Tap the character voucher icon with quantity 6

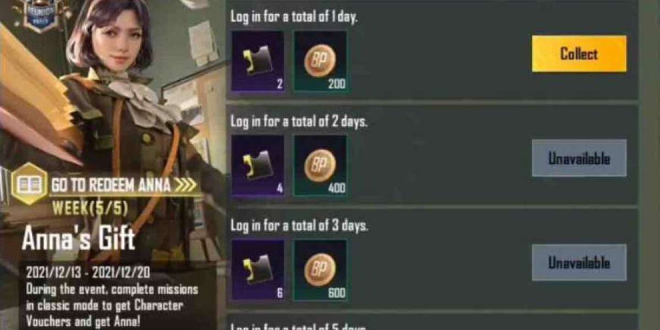(258, 270)
